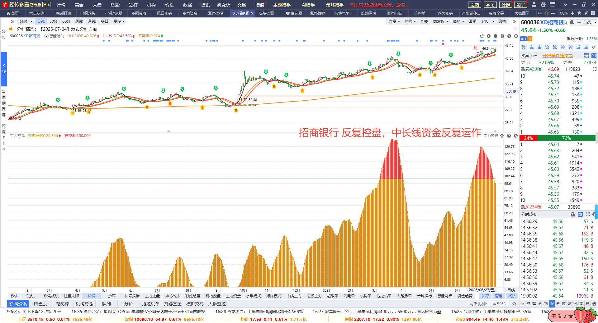Open the 前复权 dropdown

[x=441, y=21]
